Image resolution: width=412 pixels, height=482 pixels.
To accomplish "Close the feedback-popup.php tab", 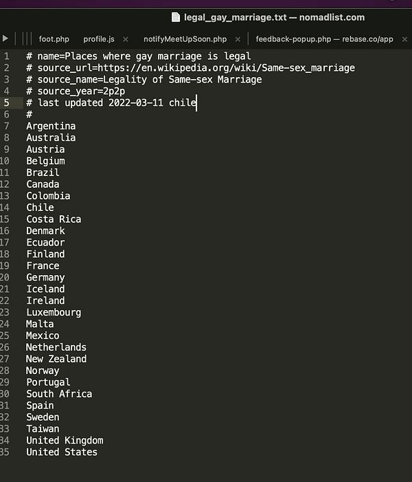I will coord(404,39).
